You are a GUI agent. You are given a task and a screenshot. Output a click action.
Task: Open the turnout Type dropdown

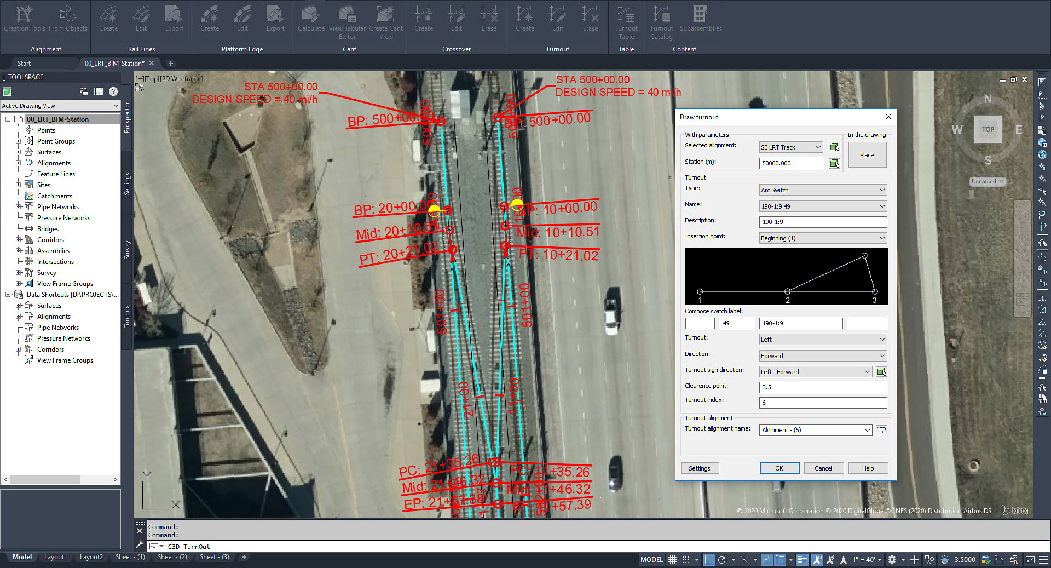pyautogui.click(x=822, y=190)
